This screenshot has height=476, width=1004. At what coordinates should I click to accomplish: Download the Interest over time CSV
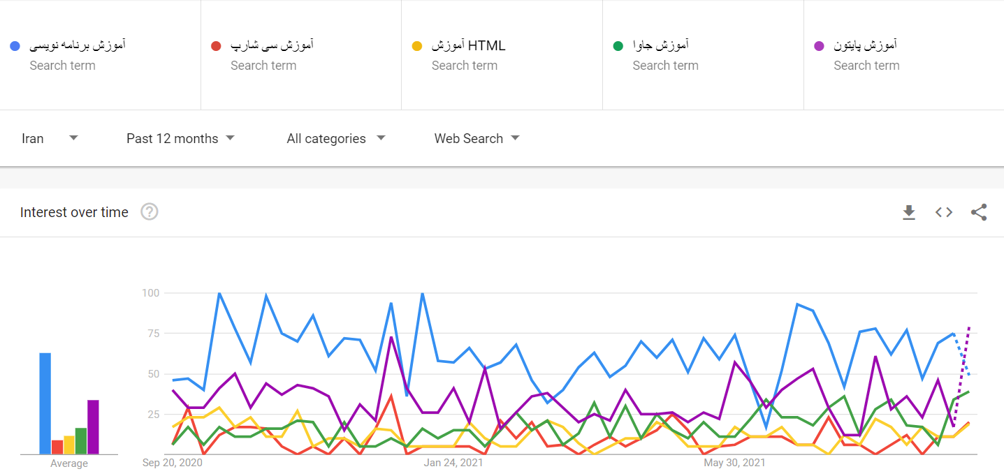click(x=908, y=212)
